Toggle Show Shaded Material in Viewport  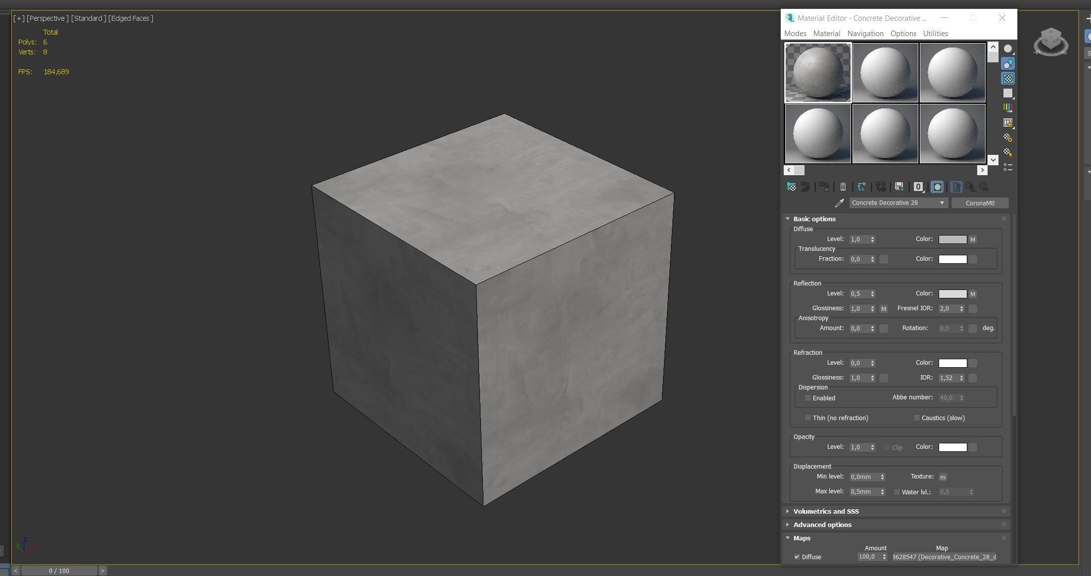click(937, 187)
